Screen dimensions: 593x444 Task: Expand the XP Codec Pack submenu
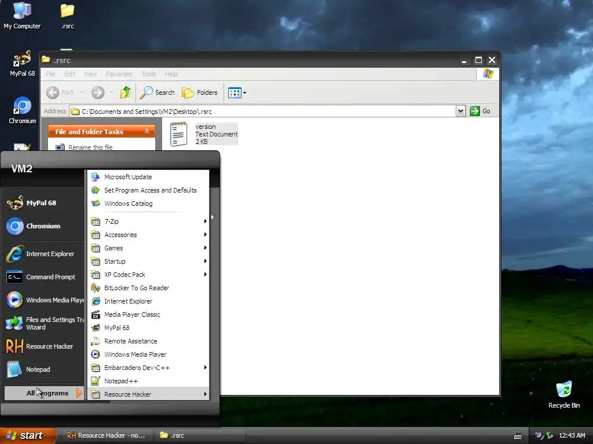[x=148, y=275]
